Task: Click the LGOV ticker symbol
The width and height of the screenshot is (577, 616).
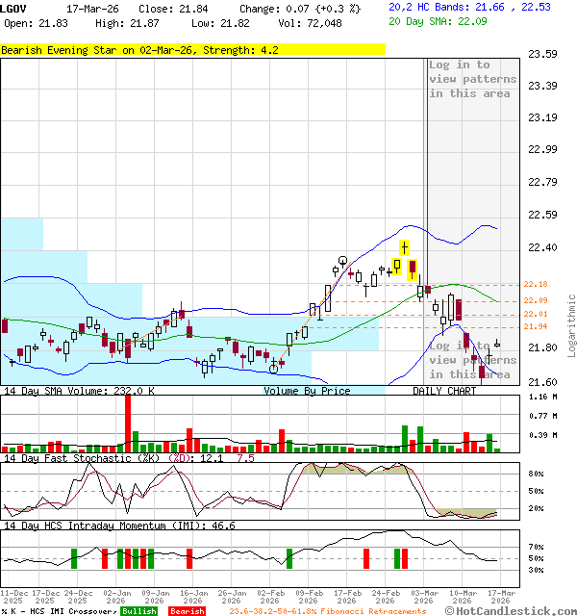Action: pos(14,8)
